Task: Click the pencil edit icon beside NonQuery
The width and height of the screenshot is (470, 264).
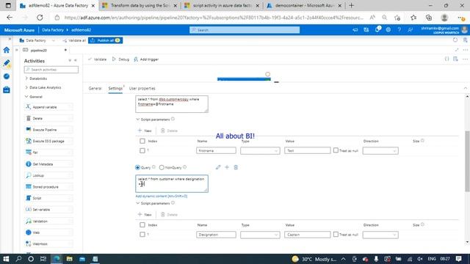Action: (x=218, y=167)
